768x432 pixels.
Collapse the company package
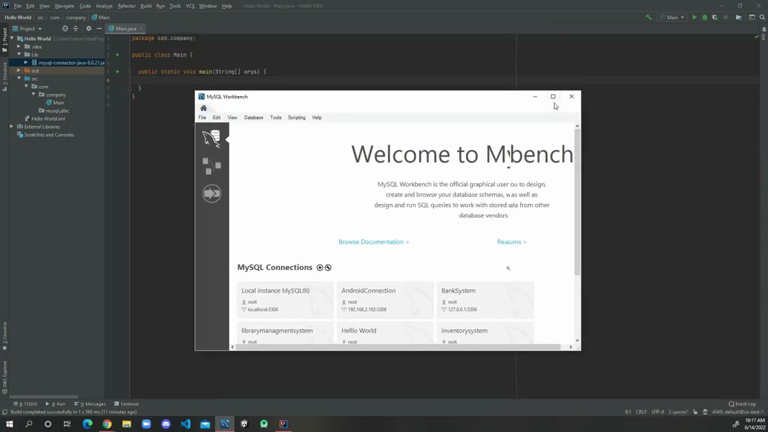[34, 95]
